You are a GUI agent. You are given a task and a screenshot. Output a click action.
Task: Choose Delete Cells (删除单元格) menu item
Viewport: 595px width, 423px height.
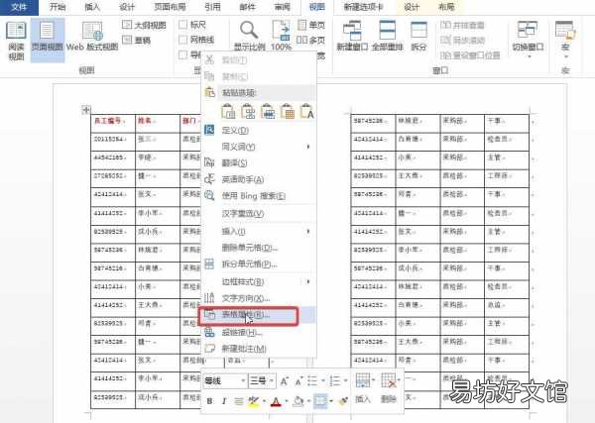[x=259, y=248]
